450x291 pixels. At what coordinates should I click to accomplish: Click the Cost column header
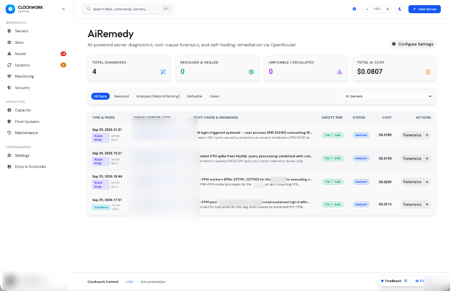click(386, 117)
